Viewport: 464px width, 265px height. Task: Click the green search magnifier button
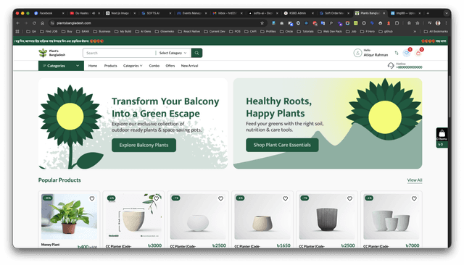pyautogui.click(x=196, y=53)
